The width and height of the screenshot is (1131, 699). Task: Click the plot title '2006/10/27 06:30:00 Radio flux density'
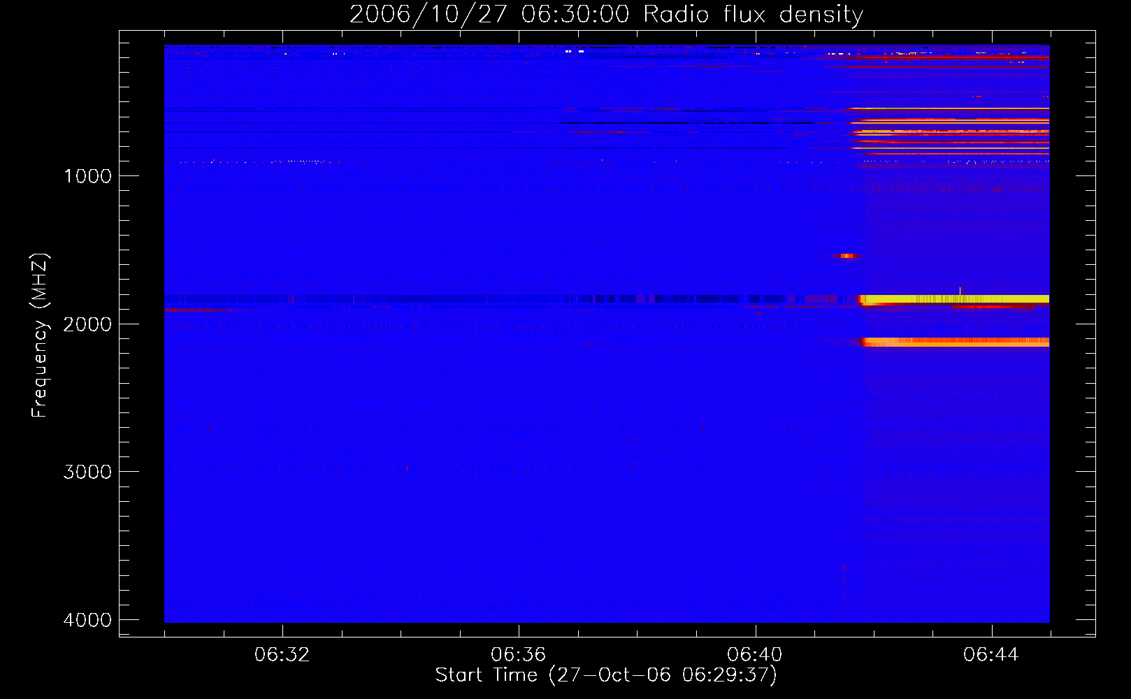pyautogui.click(x=606, y=15)
